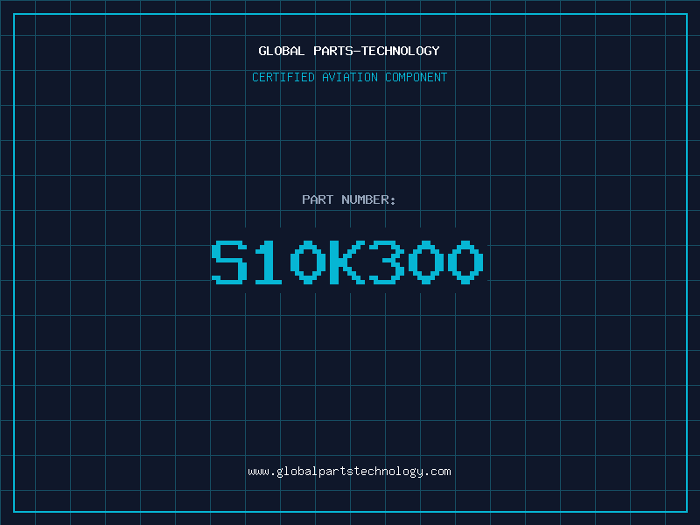Select the CERTIFIED AVIATION COMPONENT subtitle
This screenshot has height=525, width=700.
[349, 77]
